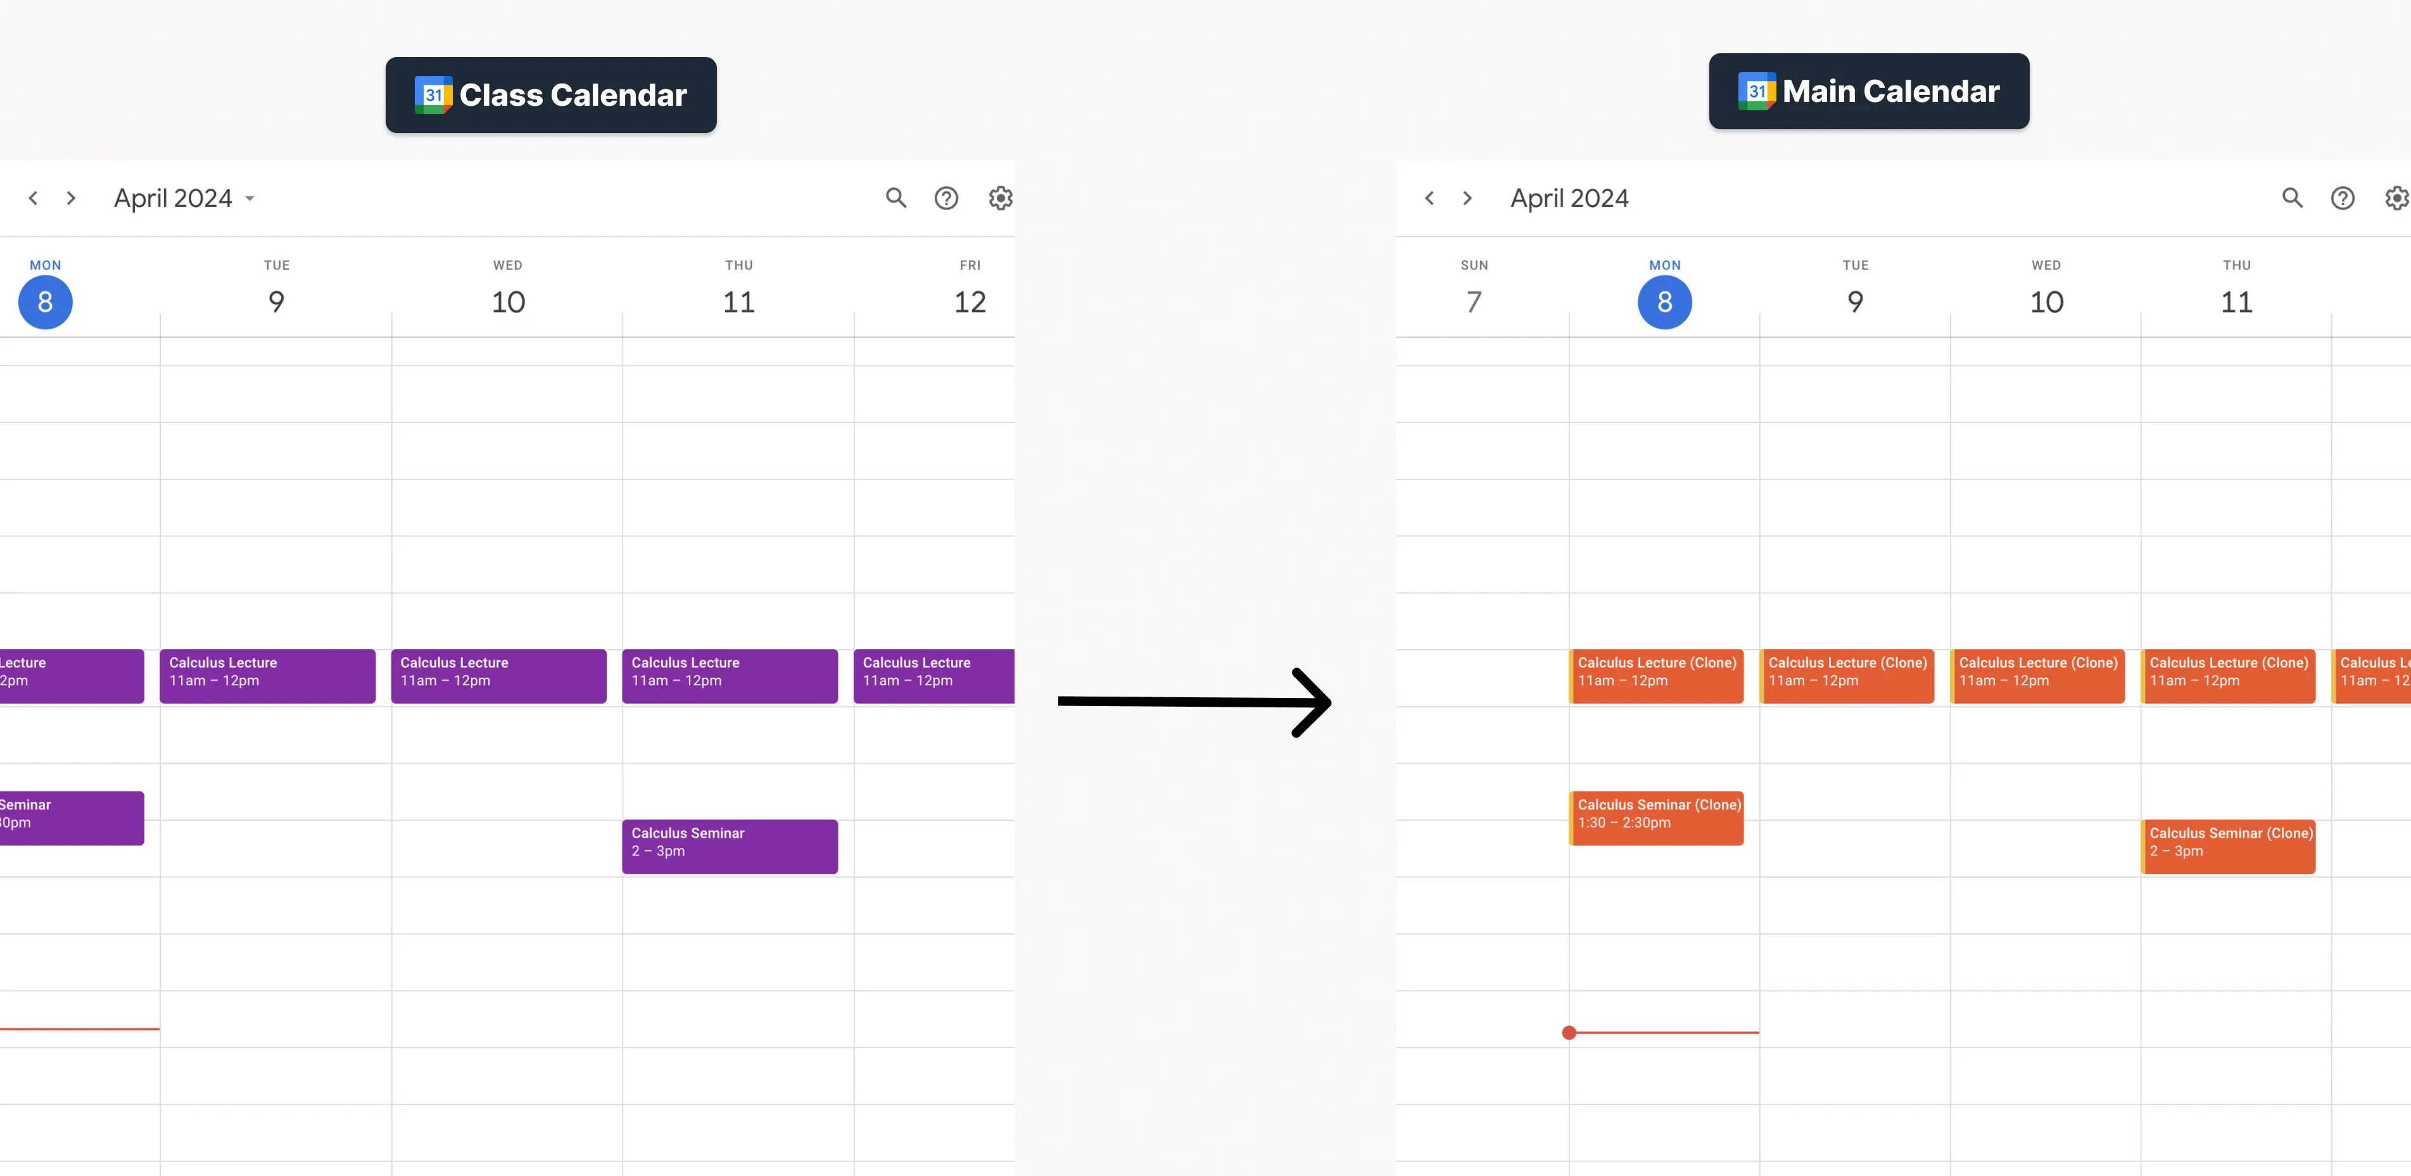This screenshot has height=1176, width=2411.
Task: Open Help in the Class Calendar
Action: click(x=947, y=198)
